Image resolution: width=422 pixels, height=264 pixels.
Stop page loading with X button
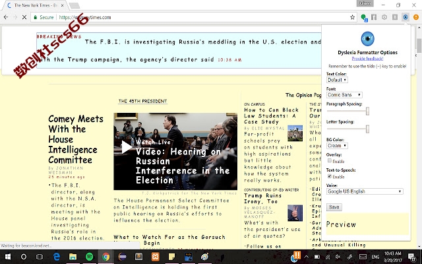pos(24,17)
